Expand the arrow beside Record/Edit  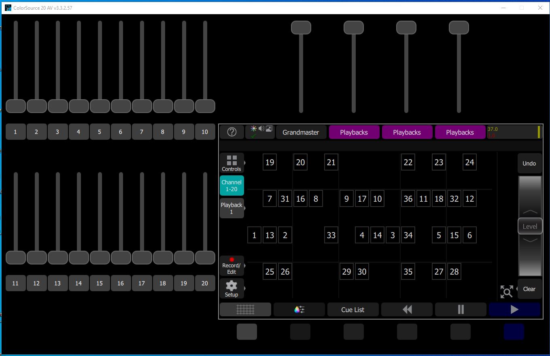[x=245, y=266]
